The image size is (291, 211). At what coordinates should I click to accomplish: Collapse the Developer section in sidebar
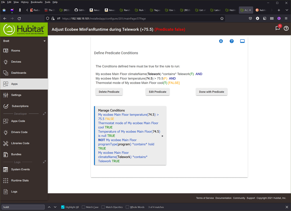44,114
